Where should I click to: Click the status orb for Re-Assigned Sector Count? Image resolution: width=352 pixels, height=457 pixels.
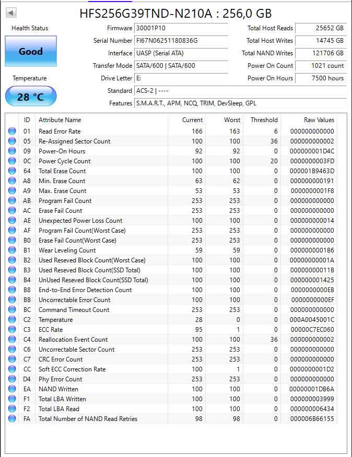click(x=12, y=141)
